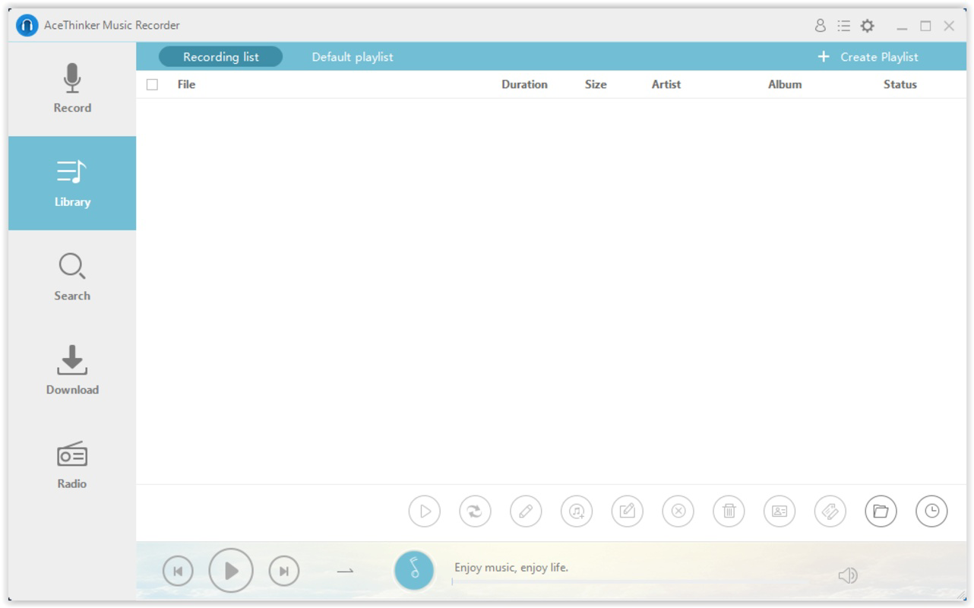This screenshot has width=974, height=608.
Task: Click the 'Enjoy music, enjoy life.' text
Action: click(511, 568)
